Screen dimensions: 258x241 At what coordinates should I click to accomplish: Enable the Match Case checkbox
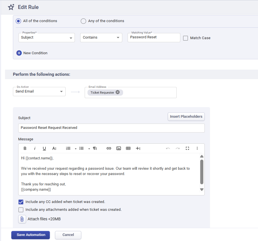pos(185,38)
